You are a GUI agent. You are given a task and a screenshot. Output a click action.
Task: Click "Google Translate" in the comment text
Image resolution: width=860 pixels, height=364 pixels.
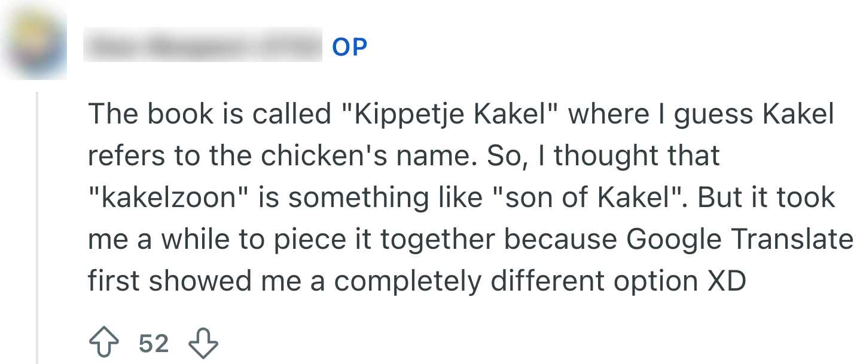739,239
